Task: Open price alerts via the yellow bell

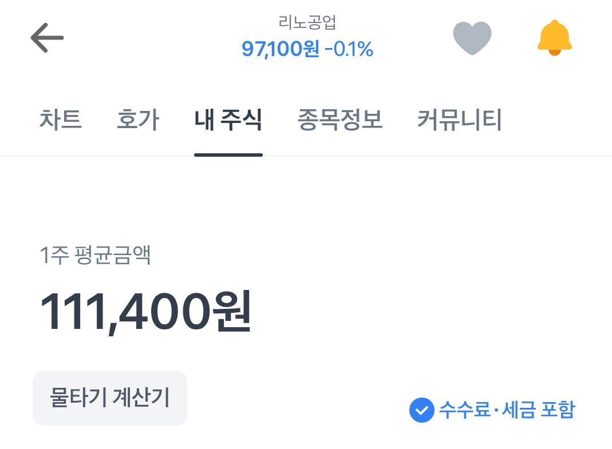Action: click(x=554, y=38)
